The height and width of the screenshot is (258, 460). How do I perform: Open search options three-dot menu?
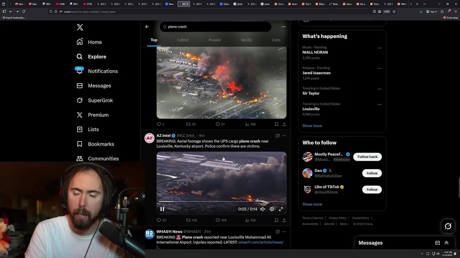pos(283,27)
